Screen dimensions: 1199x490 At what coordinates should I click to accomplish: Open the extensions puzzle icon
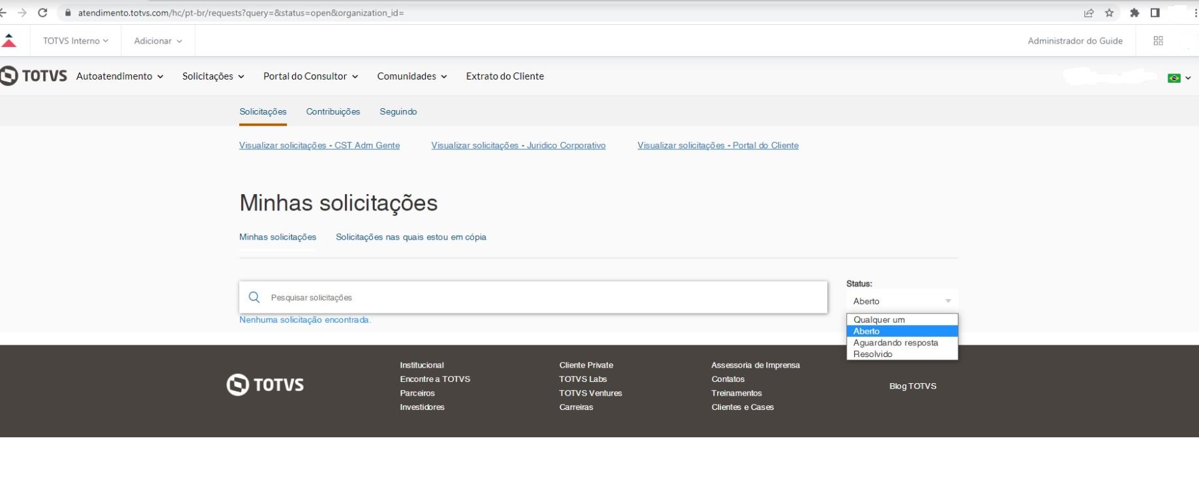(x=1134, y=13)
